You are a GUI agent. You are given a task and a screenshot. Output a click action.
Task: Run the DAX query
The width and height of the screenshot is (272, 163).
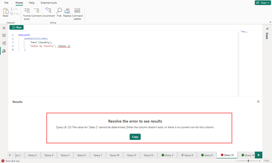[17, 27]
